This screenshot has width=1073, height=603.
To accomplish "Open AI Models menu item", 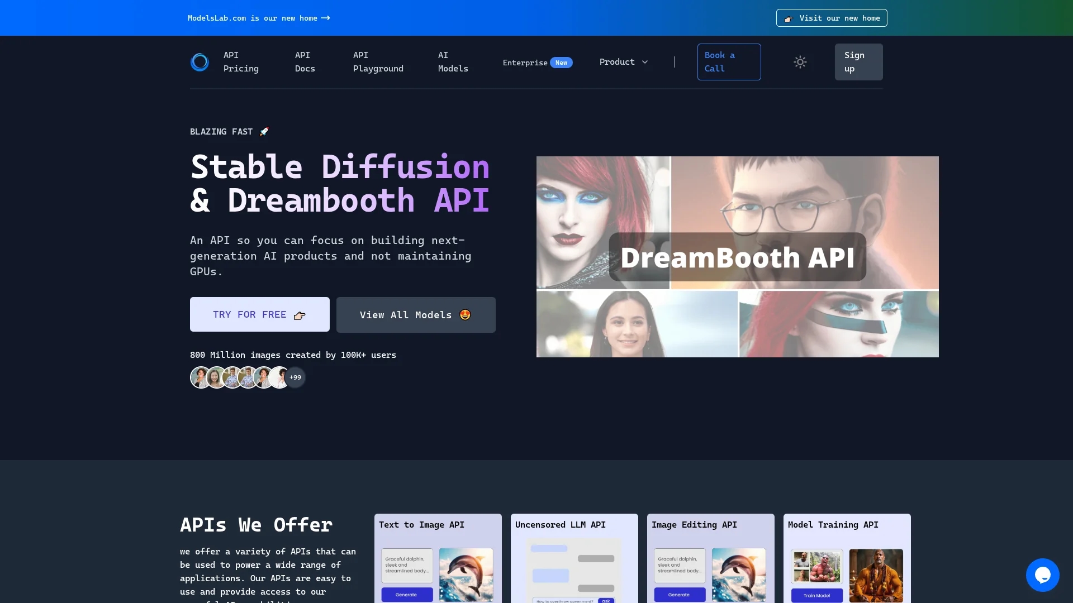I will pyautogui.click(x=453, y=62).
